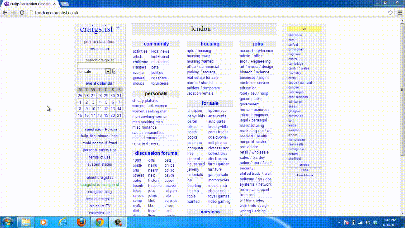Launch Internet Explorer from the taskbar

coord(63,222)
